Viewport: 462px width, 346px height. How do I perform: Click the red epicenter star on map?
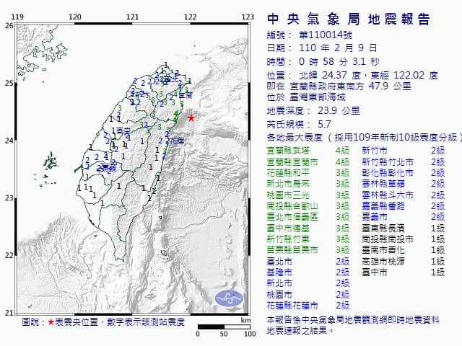point(191,118)
